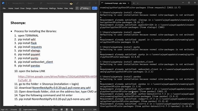Click the word count in status bar
This screenshot has width=198, height=111.
click(x=14, y=110)
